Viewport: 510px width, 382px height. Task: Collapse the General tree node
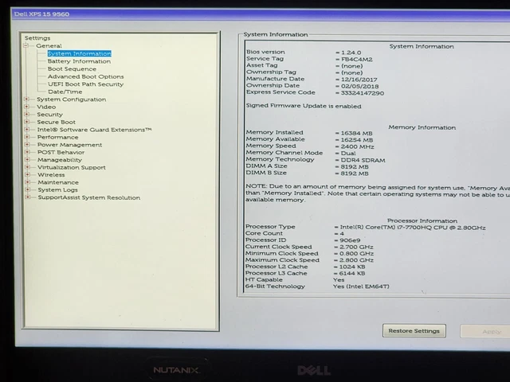(26, 46)
